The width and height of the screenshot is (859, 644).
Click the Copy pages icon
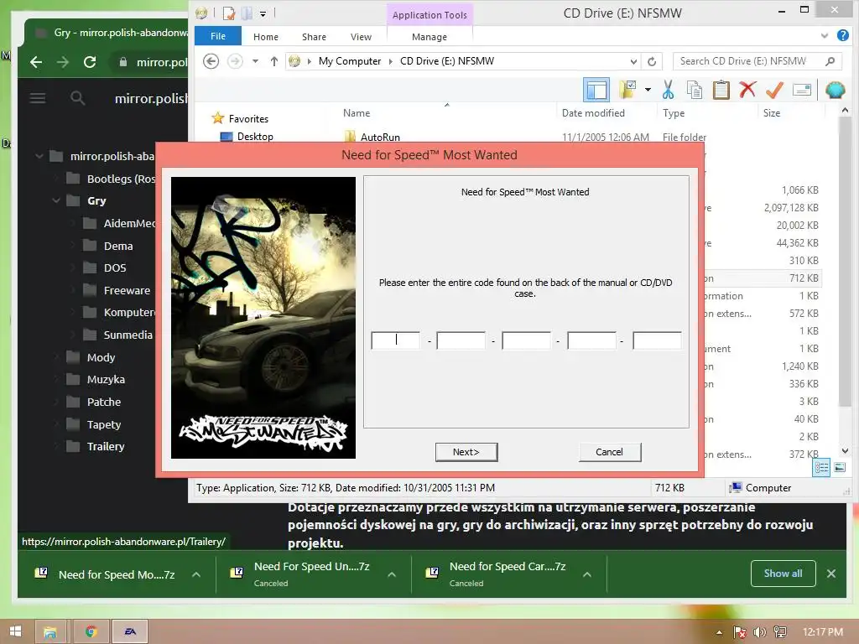[694, 89]
